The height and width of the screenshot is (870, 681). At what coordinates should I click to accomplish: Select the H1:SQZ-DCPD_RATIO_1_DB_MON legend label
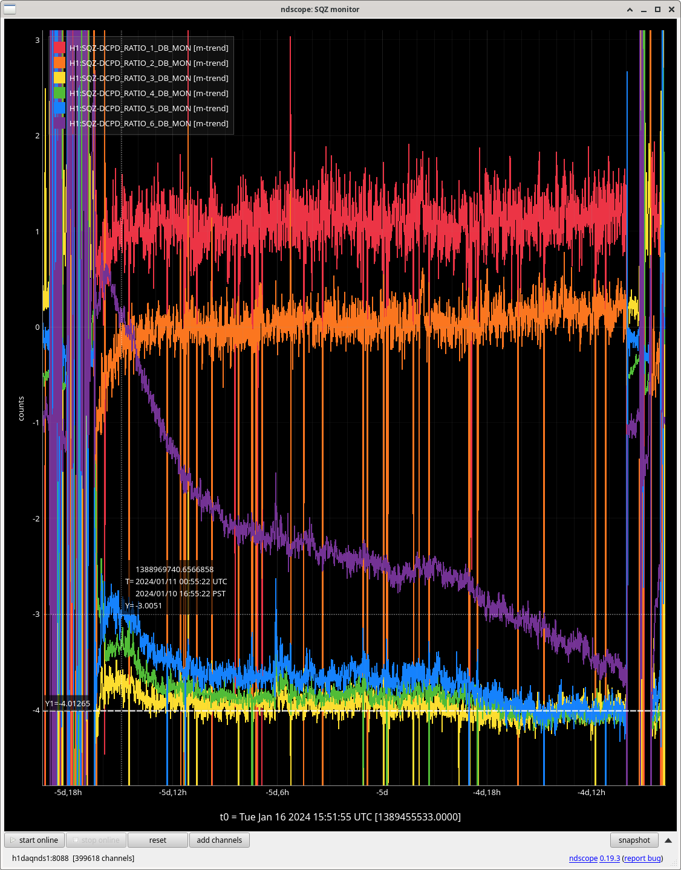[149, 48]
